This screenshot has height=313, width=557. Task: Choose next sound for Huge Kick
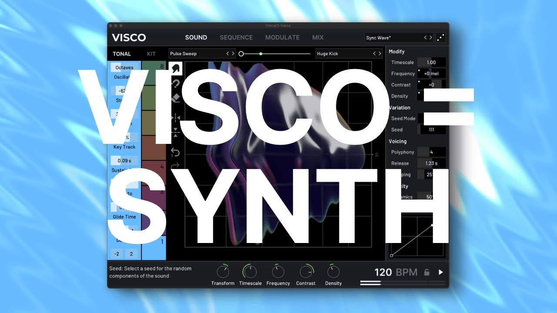379,54
